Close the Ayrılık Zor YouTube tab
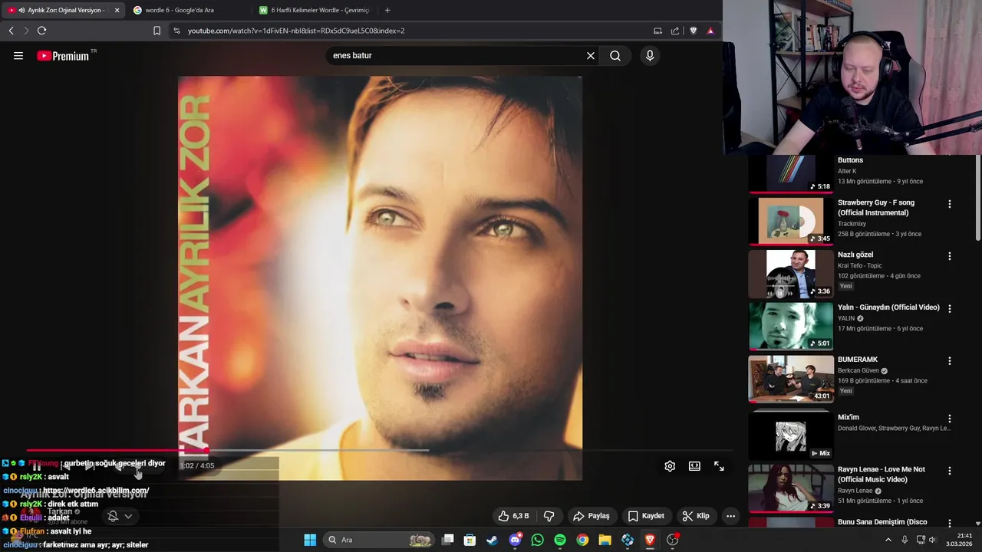This screenshot has width=982, height=552. [x=117, y=10]
